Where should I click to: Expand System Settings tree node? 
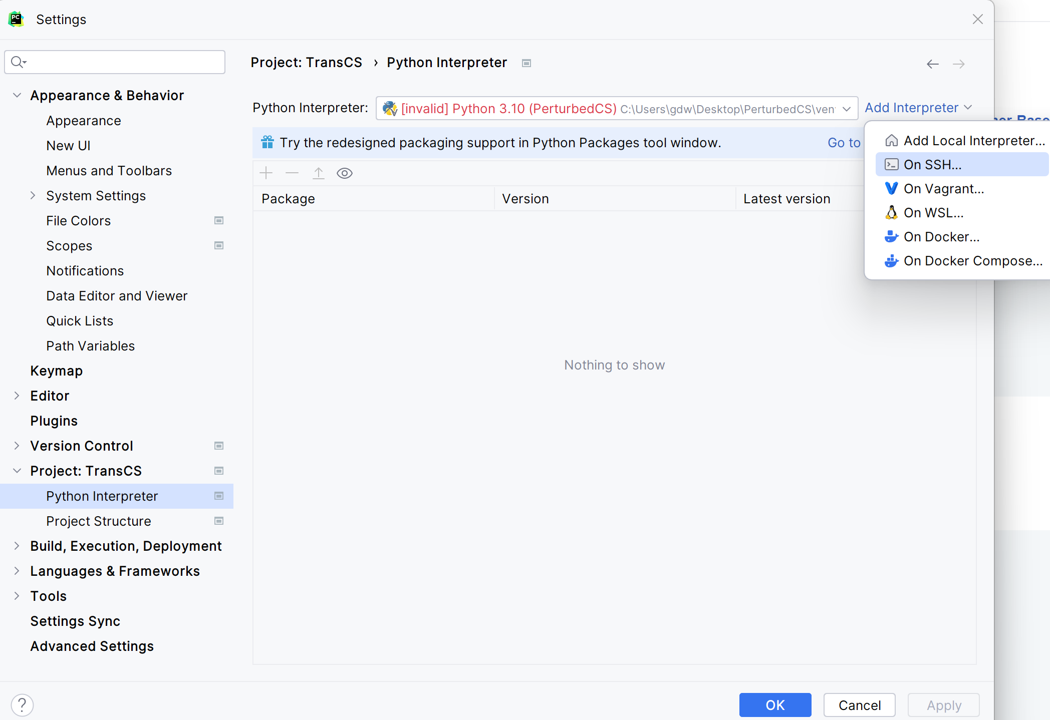[x=33, y=195]
